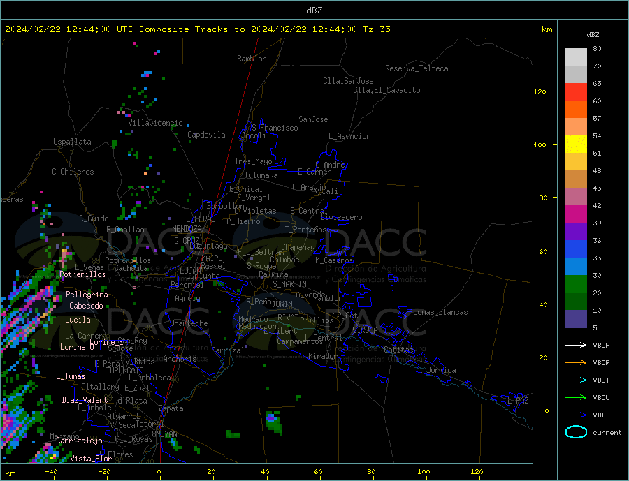Click the 'Zapata' map label
Viewport: 629px width, 481px height.
pyautogui.click(x=171, y=409)
